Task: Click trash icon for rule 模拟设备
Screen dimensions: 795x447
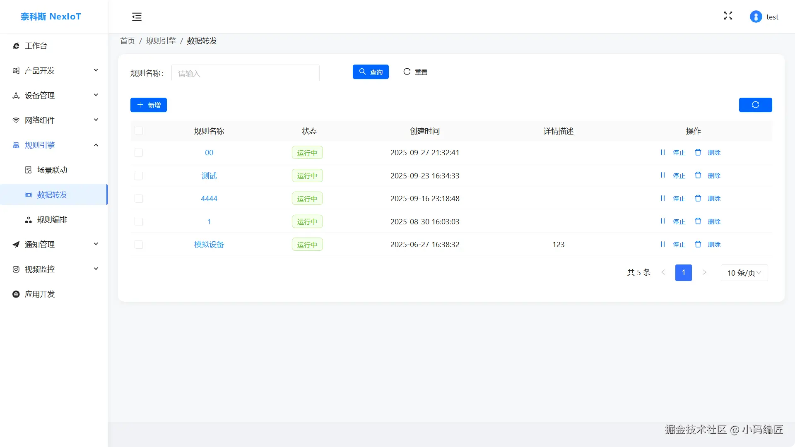Action: click(698, 244)
